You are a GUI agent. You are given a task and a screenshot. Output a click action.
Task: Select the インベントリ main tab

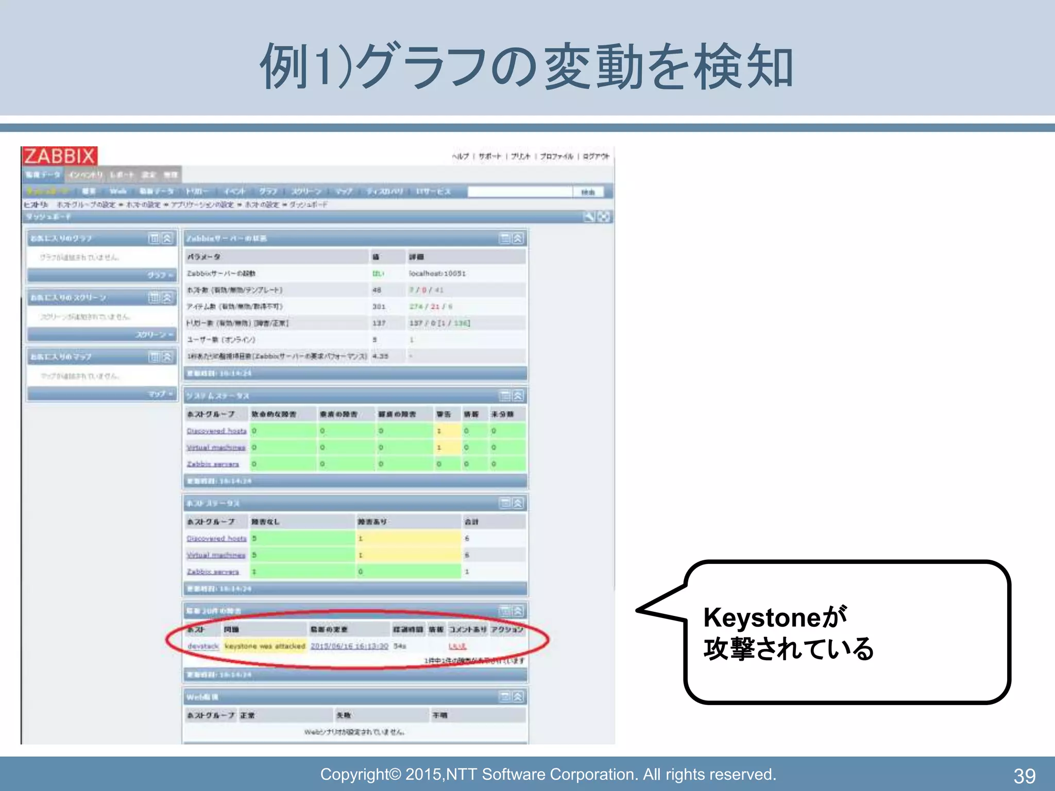(x=86, y=175)
